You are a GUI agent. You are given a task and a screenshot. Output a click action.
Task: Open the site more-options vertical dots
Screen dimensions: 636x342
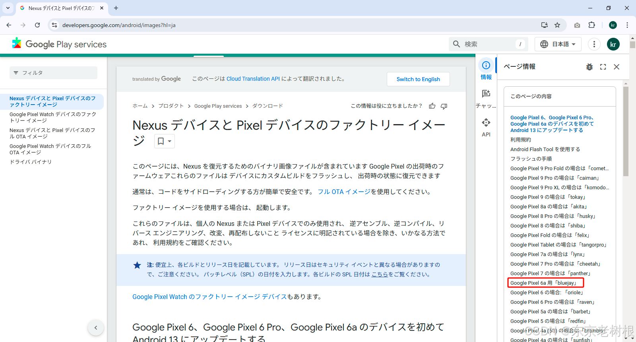click(x=594, y=44)
